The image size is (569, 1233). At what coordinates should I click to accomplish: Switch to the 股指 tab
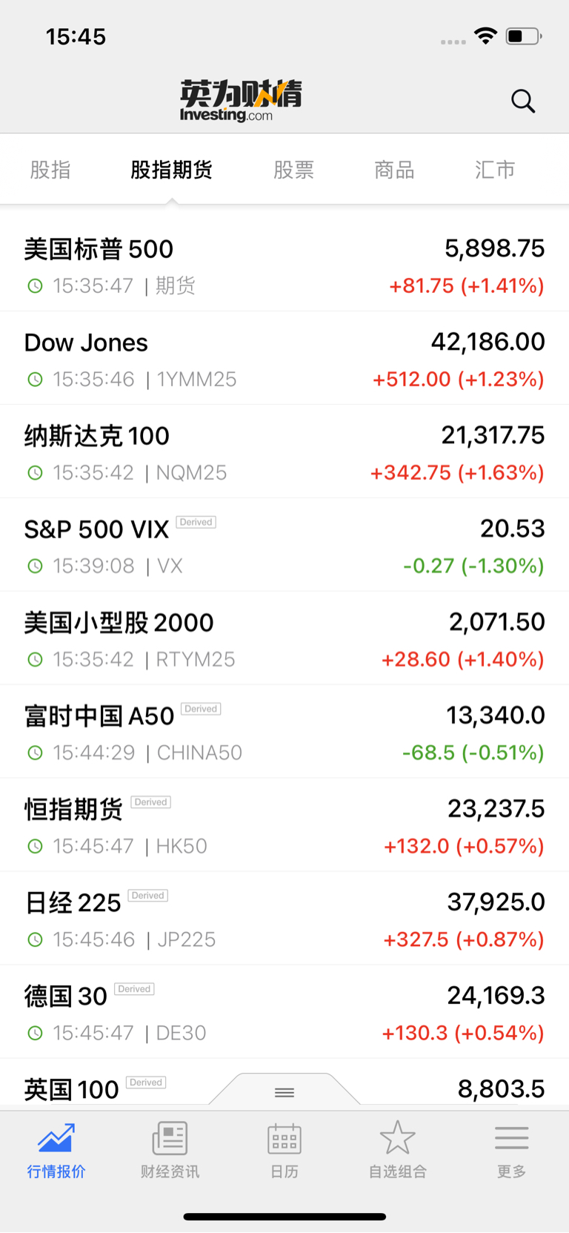50,170
